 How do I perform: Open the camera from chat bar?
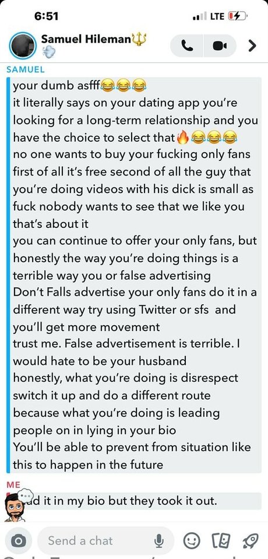click(x=18, y=541)
